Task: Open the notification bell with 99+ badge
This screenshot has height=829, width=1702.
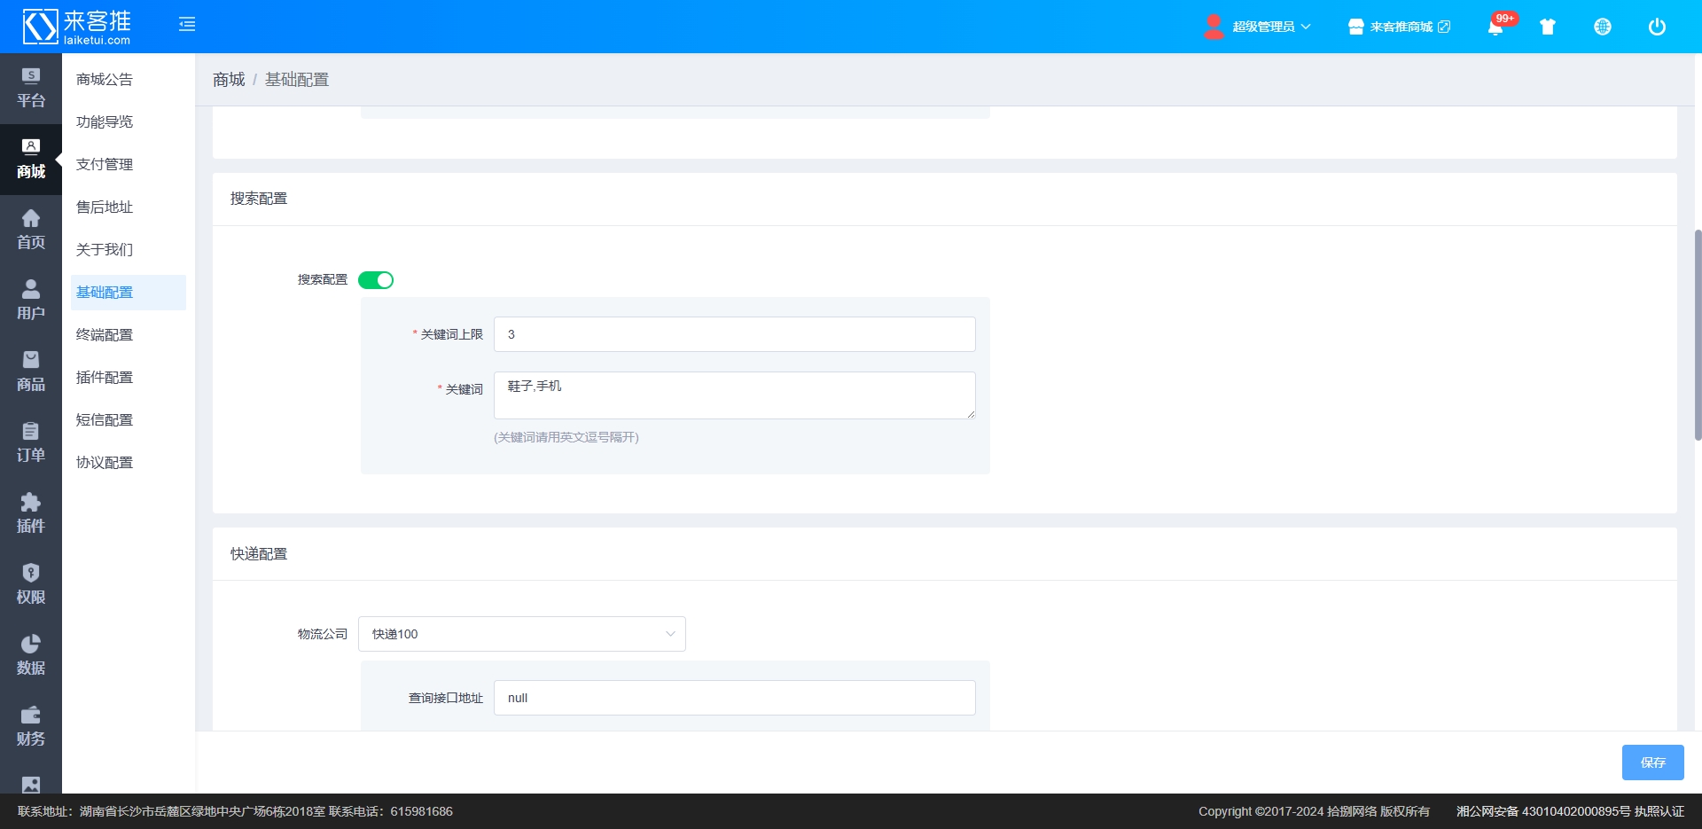Action: coord(1495,27)
